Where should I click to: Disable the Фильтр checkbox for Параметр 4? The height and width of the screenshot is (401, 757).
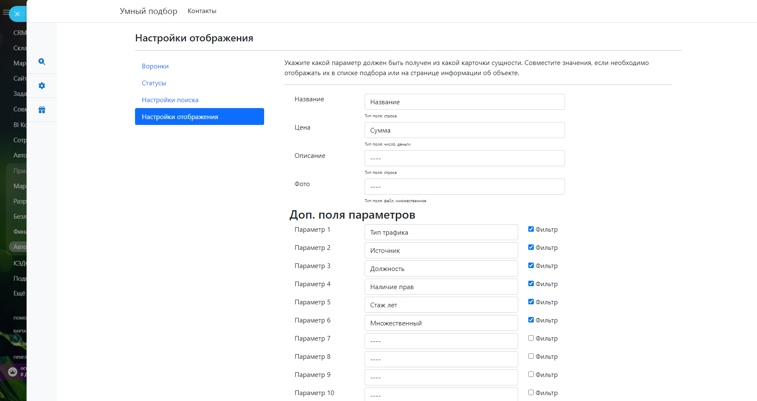click(531, 284)
